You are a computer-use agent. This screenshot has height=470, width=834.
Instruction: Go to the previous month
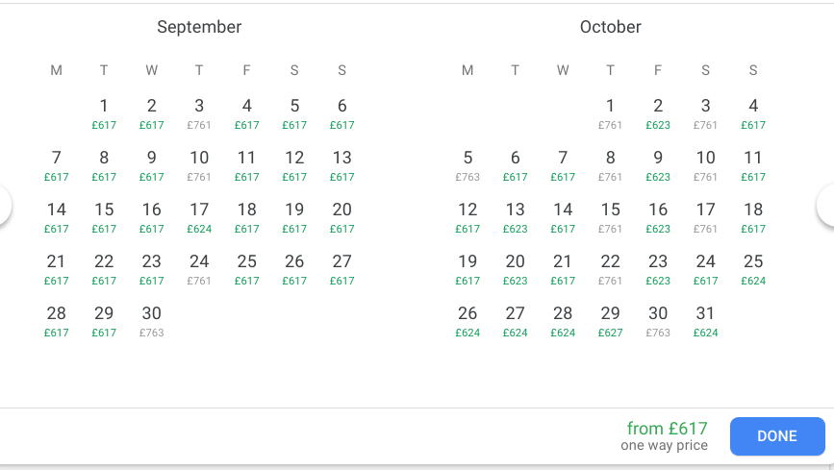coord(4,207)
